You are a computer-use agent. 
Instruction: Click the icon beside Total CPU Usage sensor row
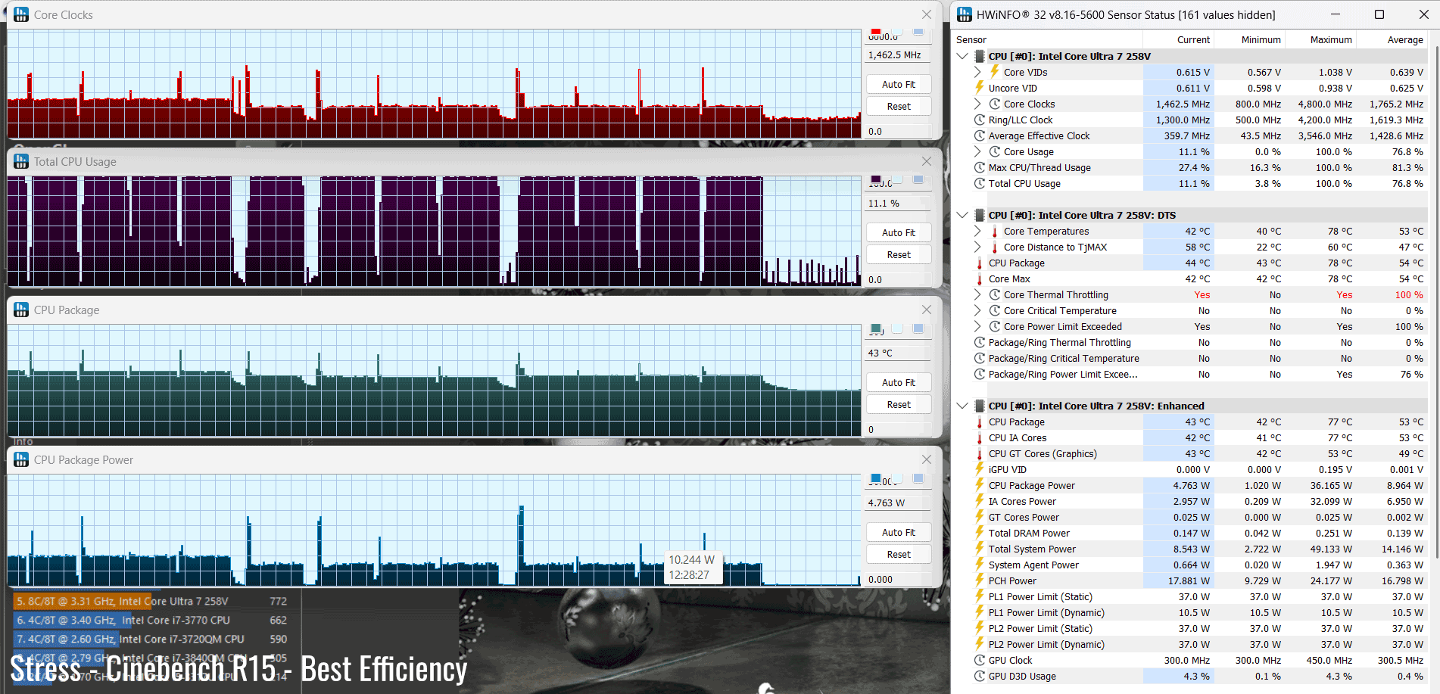tap(980, 183)
